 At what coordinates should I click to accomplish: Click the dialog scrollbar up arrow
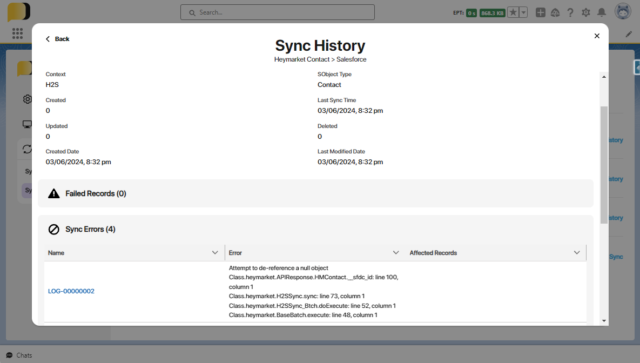point(604,77)
